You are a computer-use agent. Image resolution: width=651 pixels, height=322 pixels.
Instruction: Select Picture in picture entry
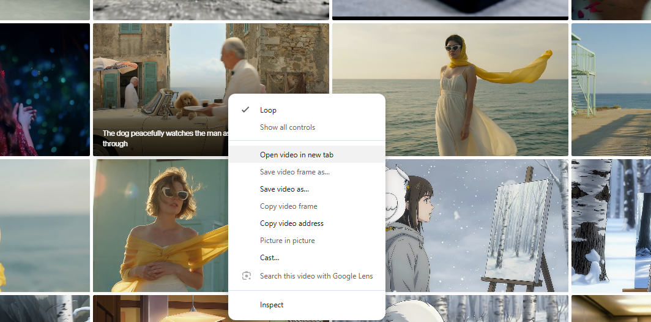click(307, 241)
